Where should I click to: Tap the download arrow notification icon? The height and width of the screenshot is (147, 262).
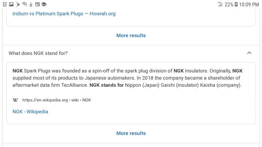(x=31, y=4)
